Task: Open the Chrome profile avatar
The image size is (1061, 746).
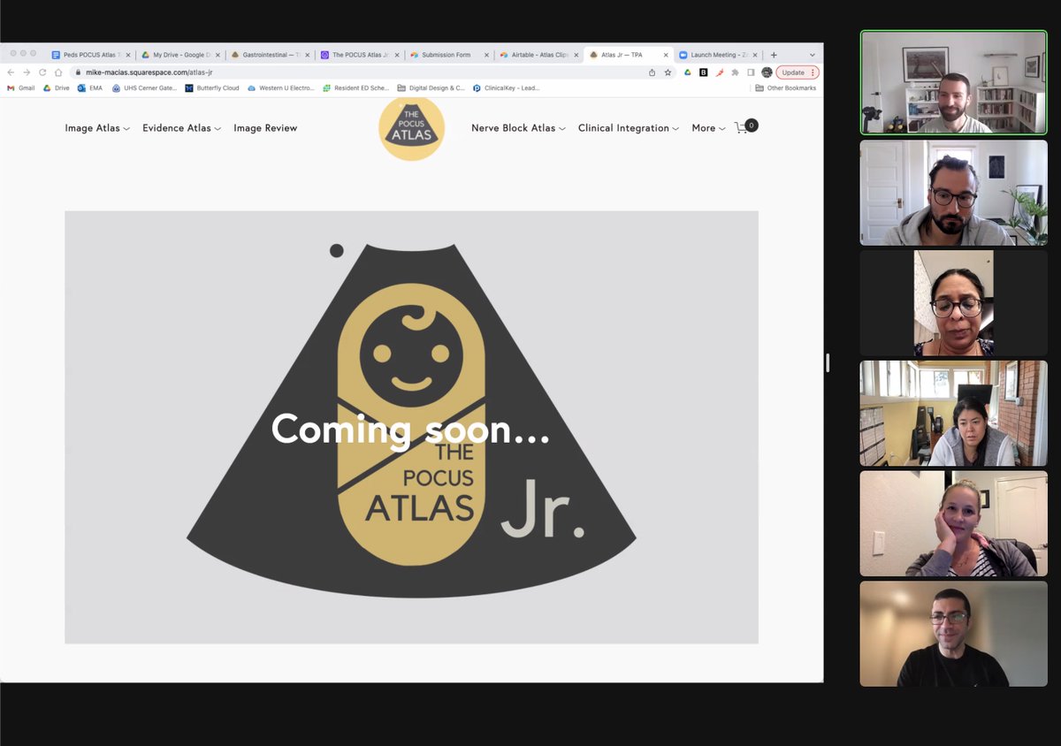Action: (767, 72)
